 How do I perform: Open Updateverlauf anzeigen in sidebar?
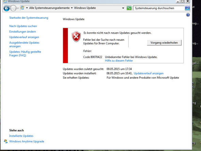[x=24, y=37]
